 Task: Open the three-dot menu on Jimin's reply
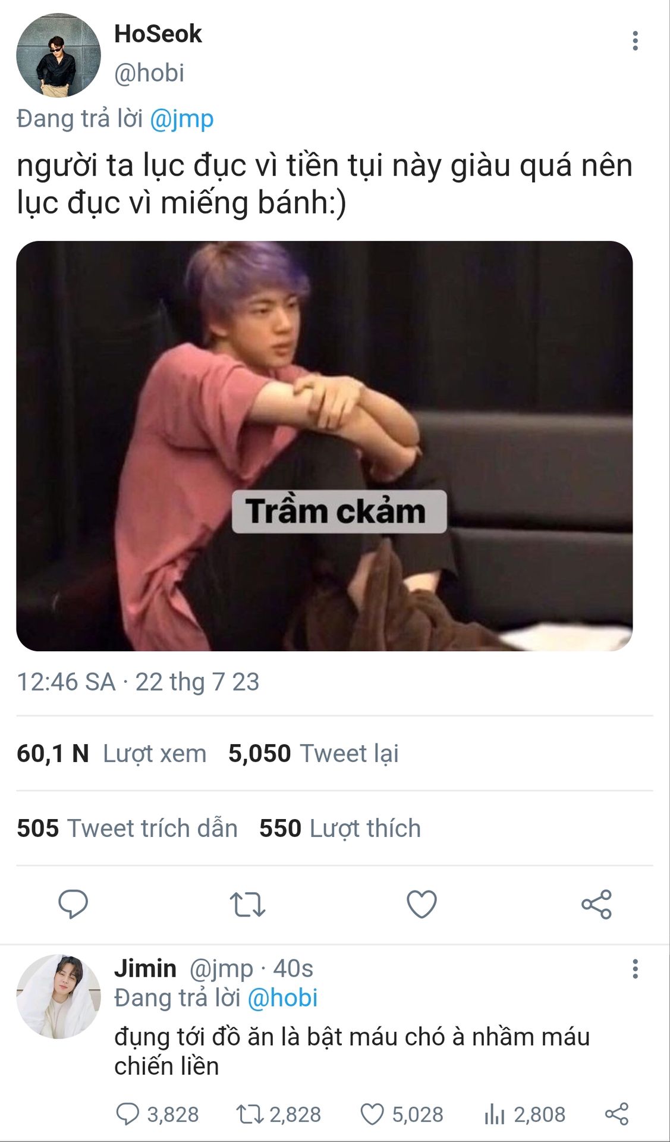coord(635,969)
